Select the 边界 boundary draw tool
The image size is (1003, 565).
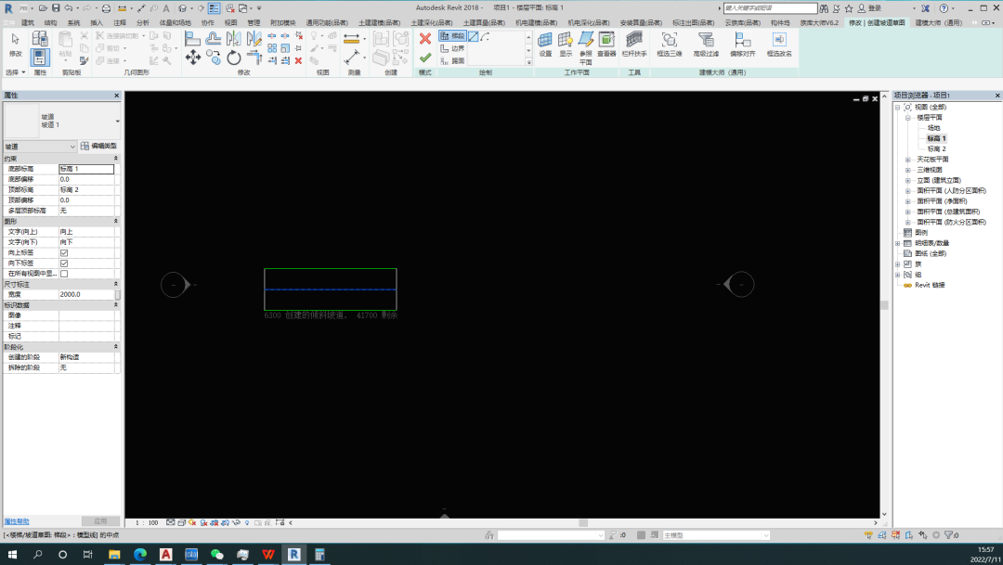(452, 48)
